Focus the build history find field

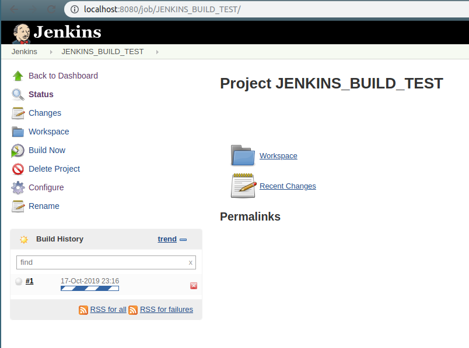[106, 262]
